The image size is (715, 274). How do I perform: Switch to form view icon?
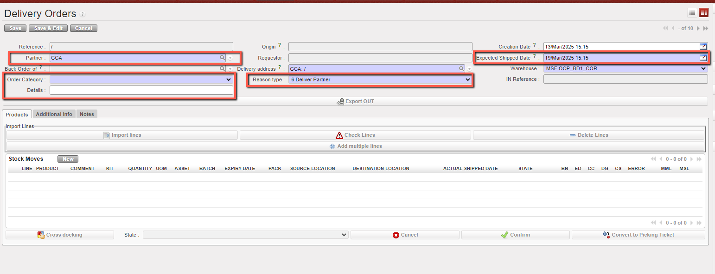pyautogui.click(x=704, y=13)
